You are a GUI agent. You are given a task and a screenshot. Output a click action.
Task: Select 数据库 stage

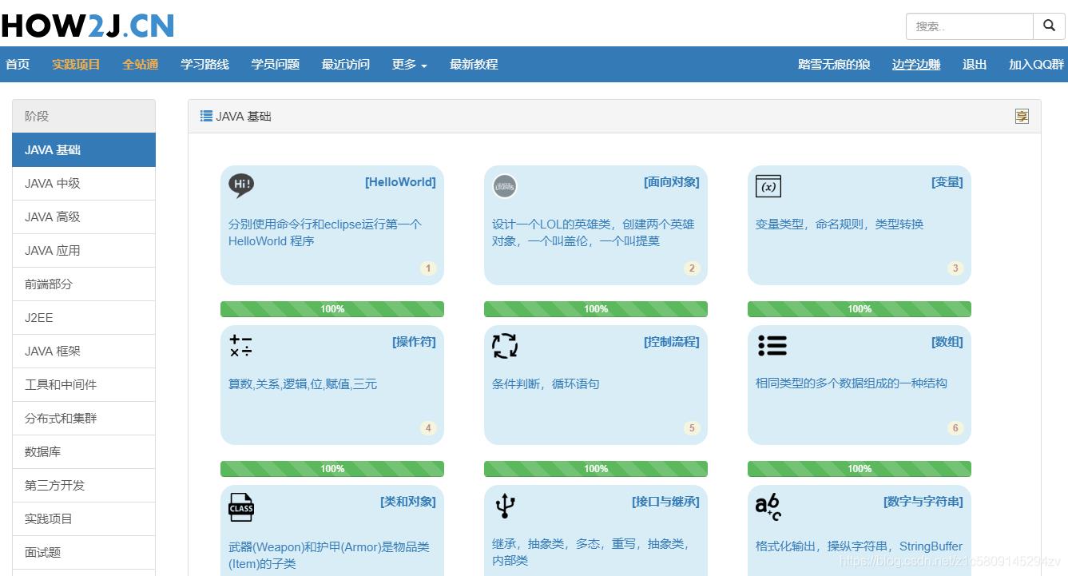(84, 451)
